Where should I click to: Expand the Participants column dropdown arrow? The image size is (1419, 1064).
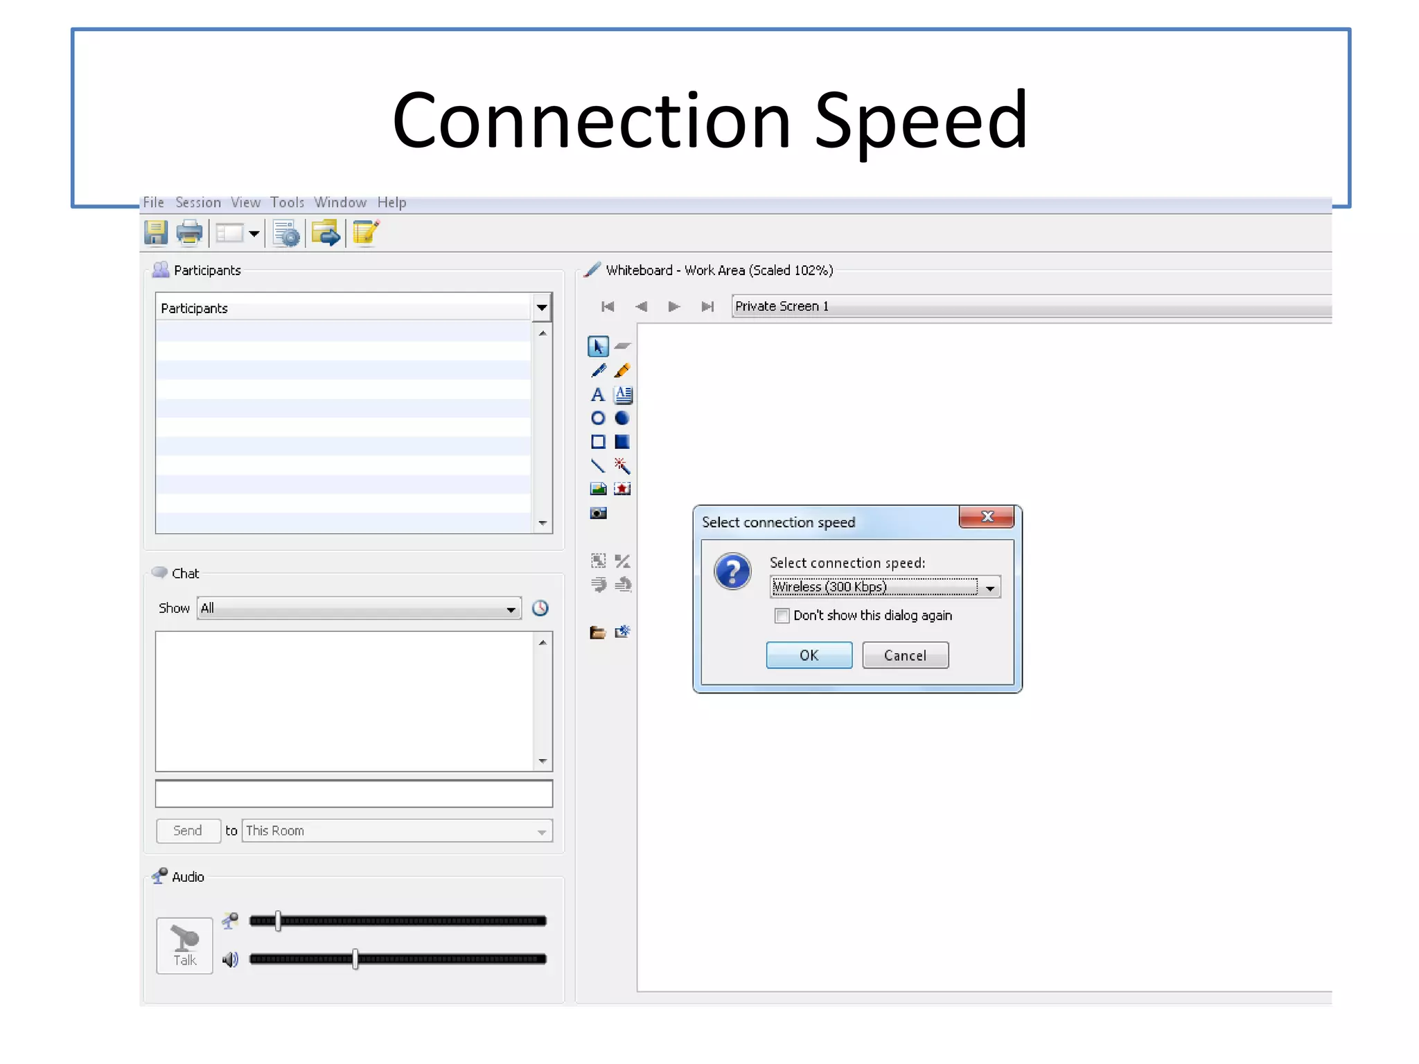542,308
